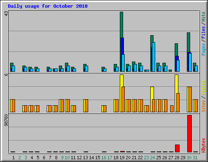
Task: Select the orange Sites bar for day 27
Action: pos(172,109)
